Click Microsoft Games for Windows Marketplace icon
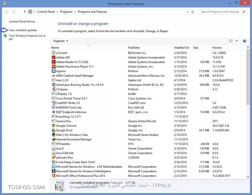Viewport: 252px width, 195px height. click(54, 171)
